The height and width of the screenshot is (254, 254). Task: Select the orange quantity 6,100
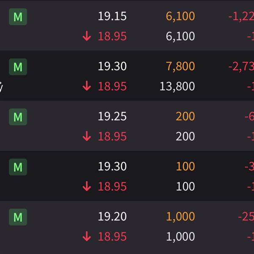[180, 16]
